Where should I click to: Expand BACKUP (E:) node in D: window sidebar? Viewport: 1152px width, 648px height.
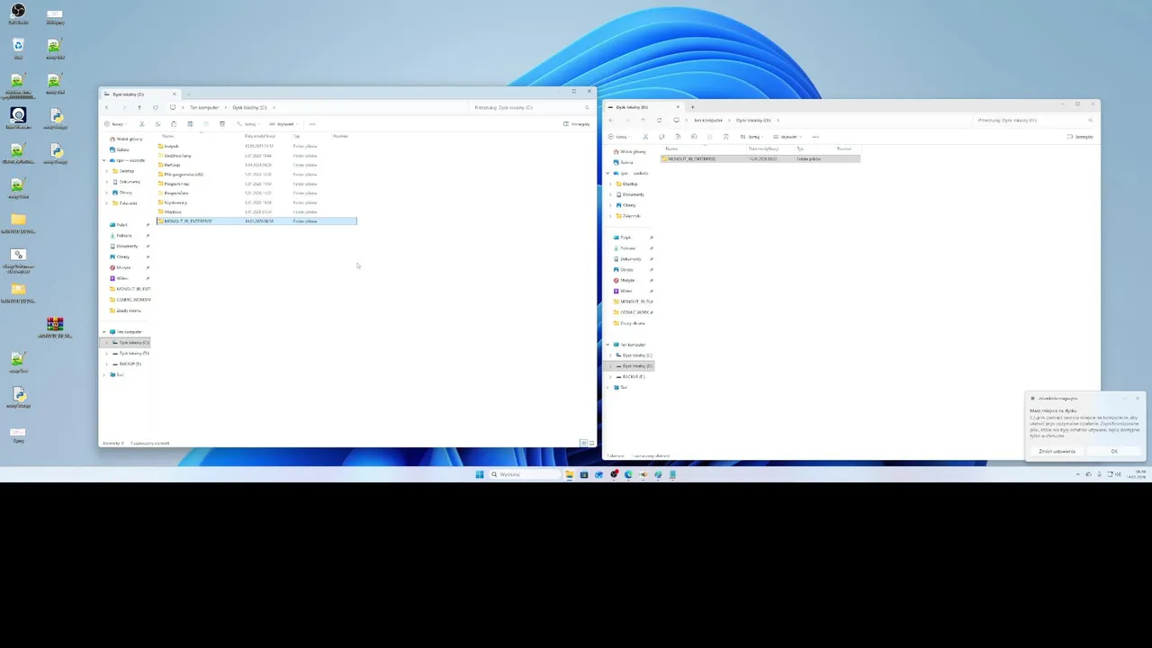pos(610,377)
